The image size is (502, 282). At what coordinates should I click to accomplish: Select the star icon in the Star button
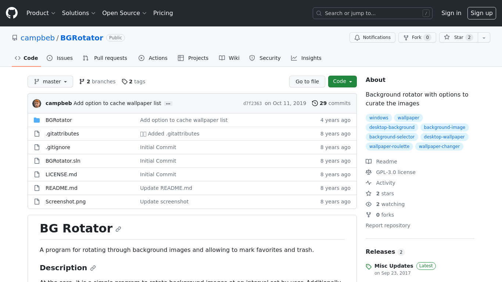(447, 37)
